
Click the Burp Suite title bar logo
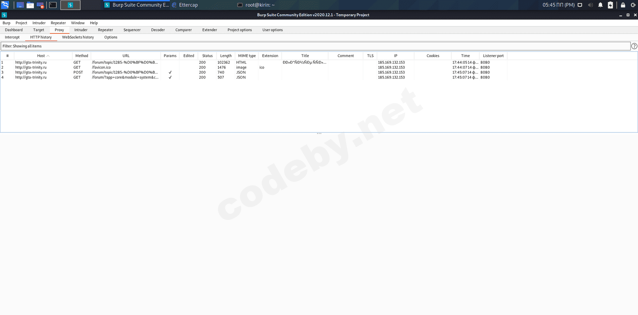4,15
